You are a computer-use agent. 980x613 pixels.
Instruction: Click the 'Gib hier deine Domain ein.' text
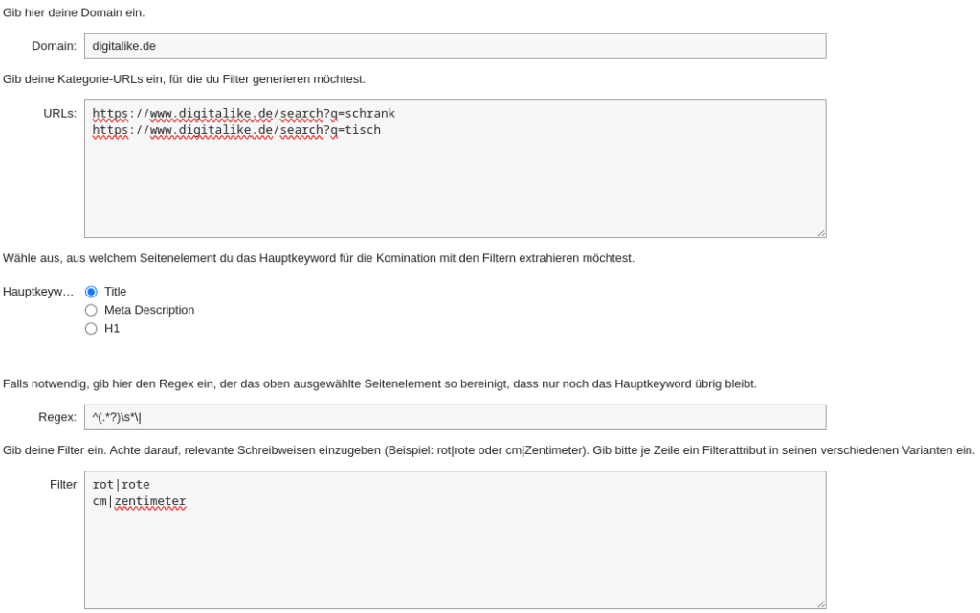pos(74,12)
